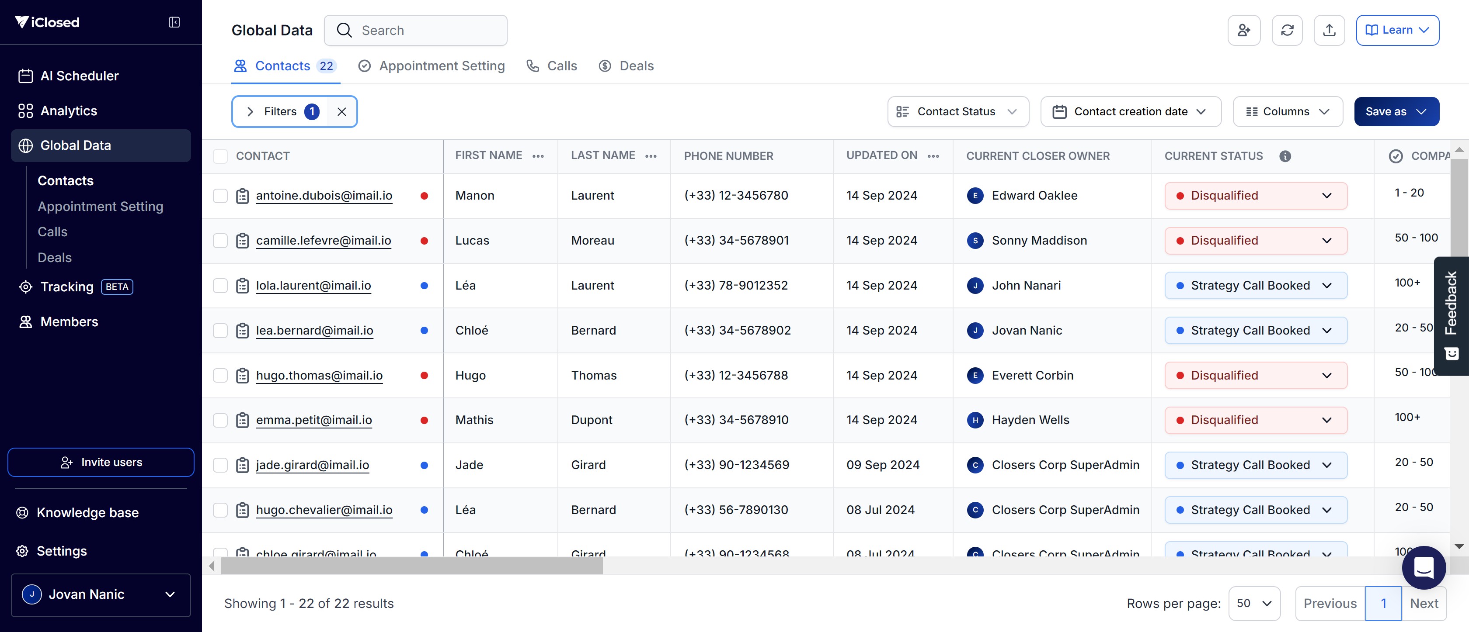This screenshot has height=632, width=1469.
Task: Click the refresh data icon
Action: [x=1287, y=30]
